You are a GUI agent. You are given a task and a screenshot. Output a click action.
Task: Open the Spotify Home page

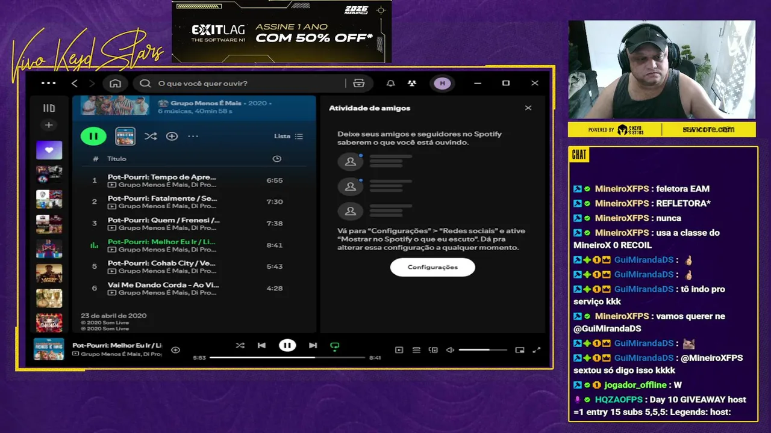point(115,84)
